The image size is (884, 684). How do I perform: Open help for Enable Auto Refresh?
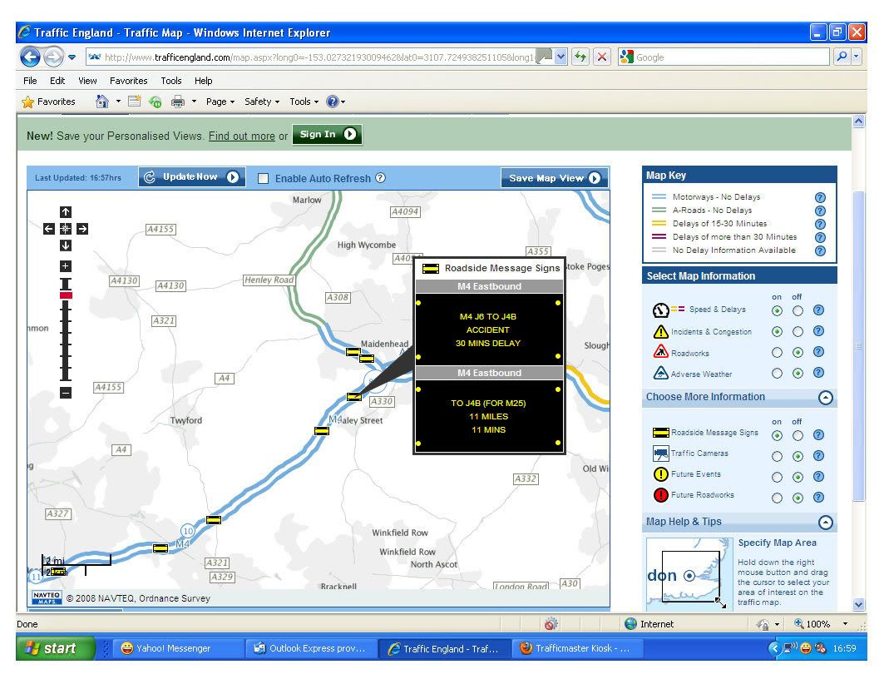[381, 177]
